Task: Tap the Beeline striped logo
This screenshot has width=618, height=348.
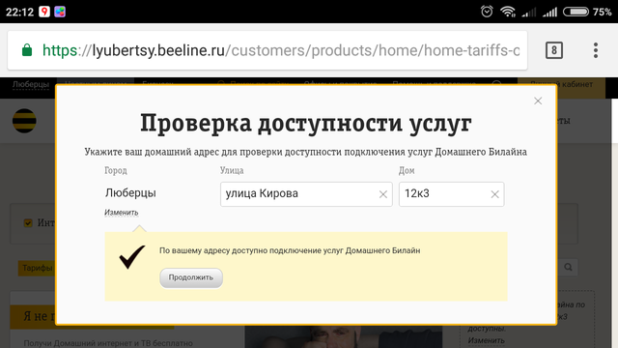Action: point(24,121)
